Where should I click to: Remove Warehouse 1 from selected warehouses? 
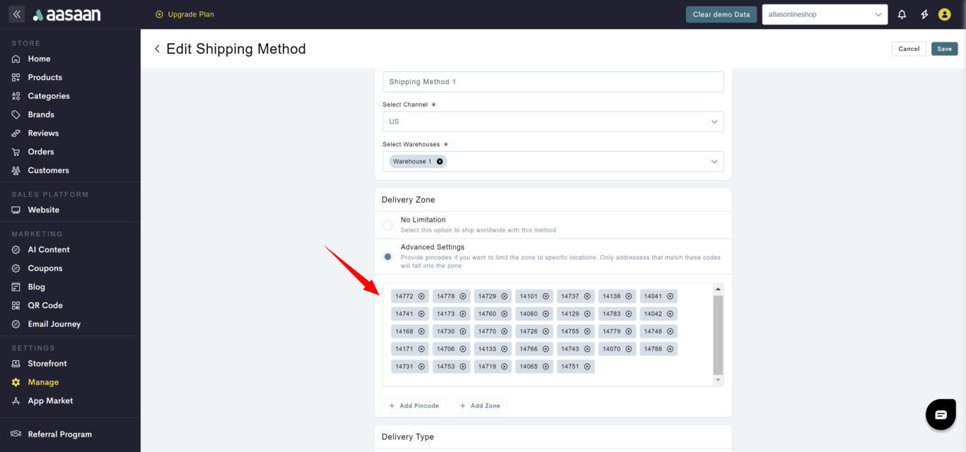click(x=440, y=162)
